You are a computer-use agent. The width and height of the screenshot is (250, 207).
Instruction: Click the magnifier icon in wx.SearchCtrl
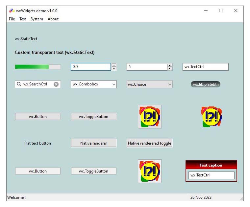[x=19, y=84]
